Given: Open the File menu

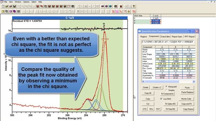Looking at the screenshot, I should click(x=5, y=2).
